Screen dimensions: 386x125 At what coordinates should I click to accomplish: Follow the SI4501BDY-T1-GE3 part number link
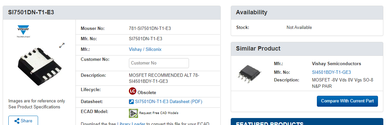coord(331,72)
